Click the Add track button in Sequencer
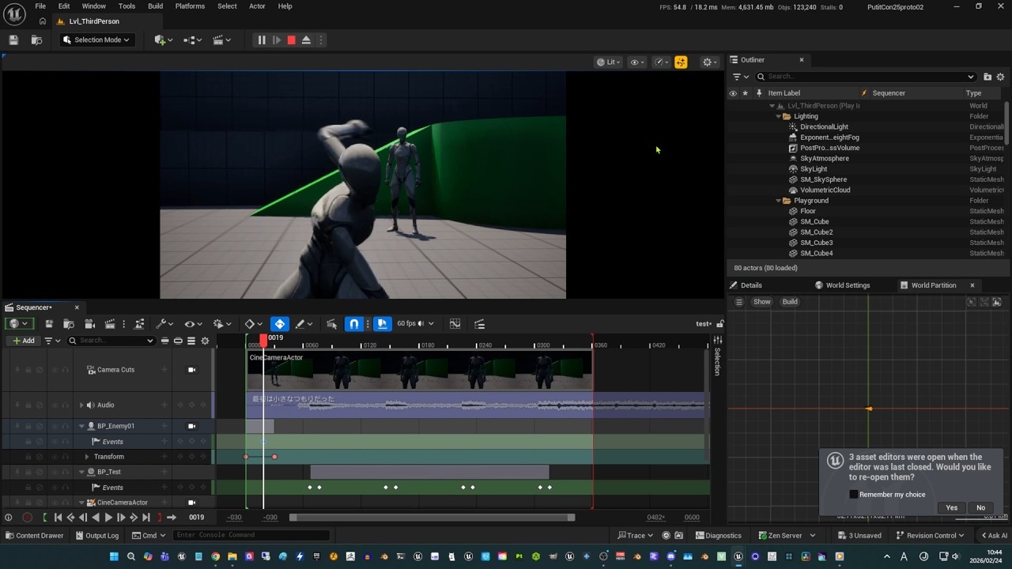The image size is (1012, 569). click(23, 341)
